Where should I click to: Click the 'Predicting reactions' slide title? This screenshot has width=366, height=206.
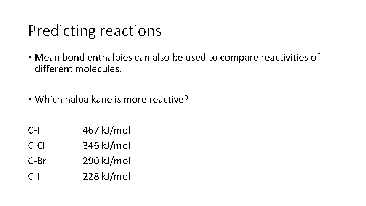click(x=95, y=31)
